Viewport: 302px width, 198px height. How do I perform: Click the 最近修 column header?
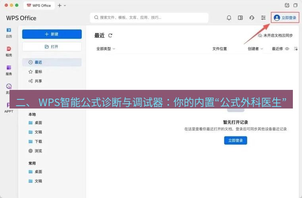click(x=277, y=49)
